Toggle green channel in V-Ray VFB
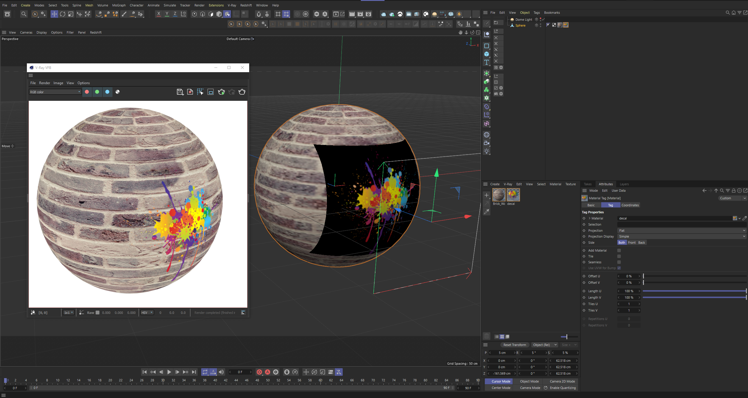748x398 pixels. (97, 92)
